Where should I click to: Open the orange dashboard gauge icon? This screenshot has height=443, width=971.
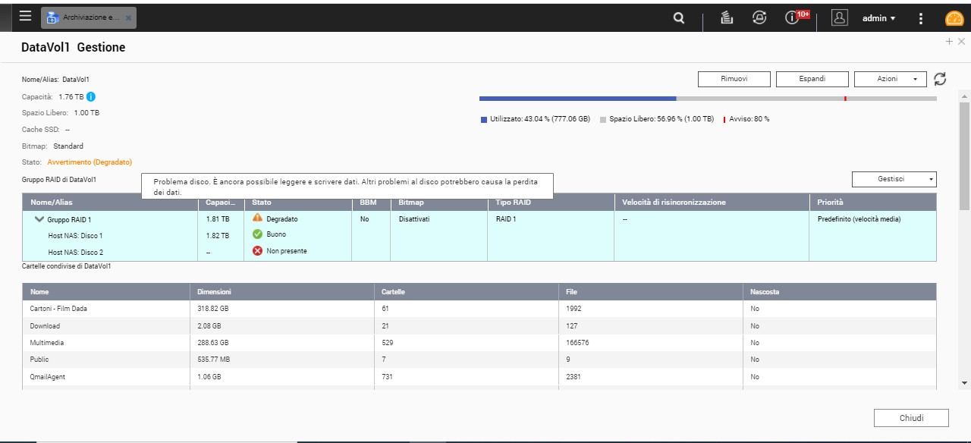[954, 19]
